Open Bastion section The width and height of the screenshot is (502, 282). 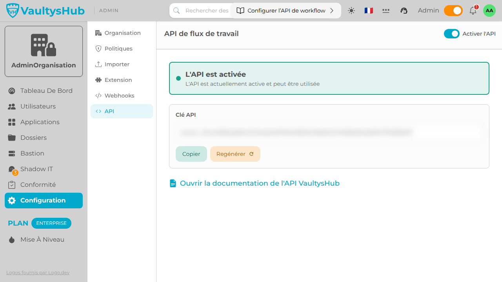(x=44, y=153)
